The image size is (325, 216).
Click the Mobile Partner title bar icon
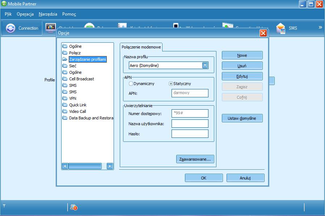point(4,4)
